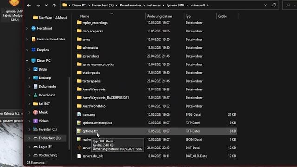Select the XaeroWorldMap folder icon

coord(79,106)
